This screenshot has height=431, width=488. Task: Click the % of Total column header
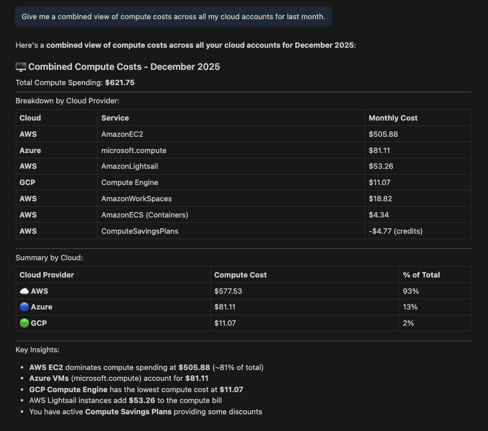tap(421, 275)
